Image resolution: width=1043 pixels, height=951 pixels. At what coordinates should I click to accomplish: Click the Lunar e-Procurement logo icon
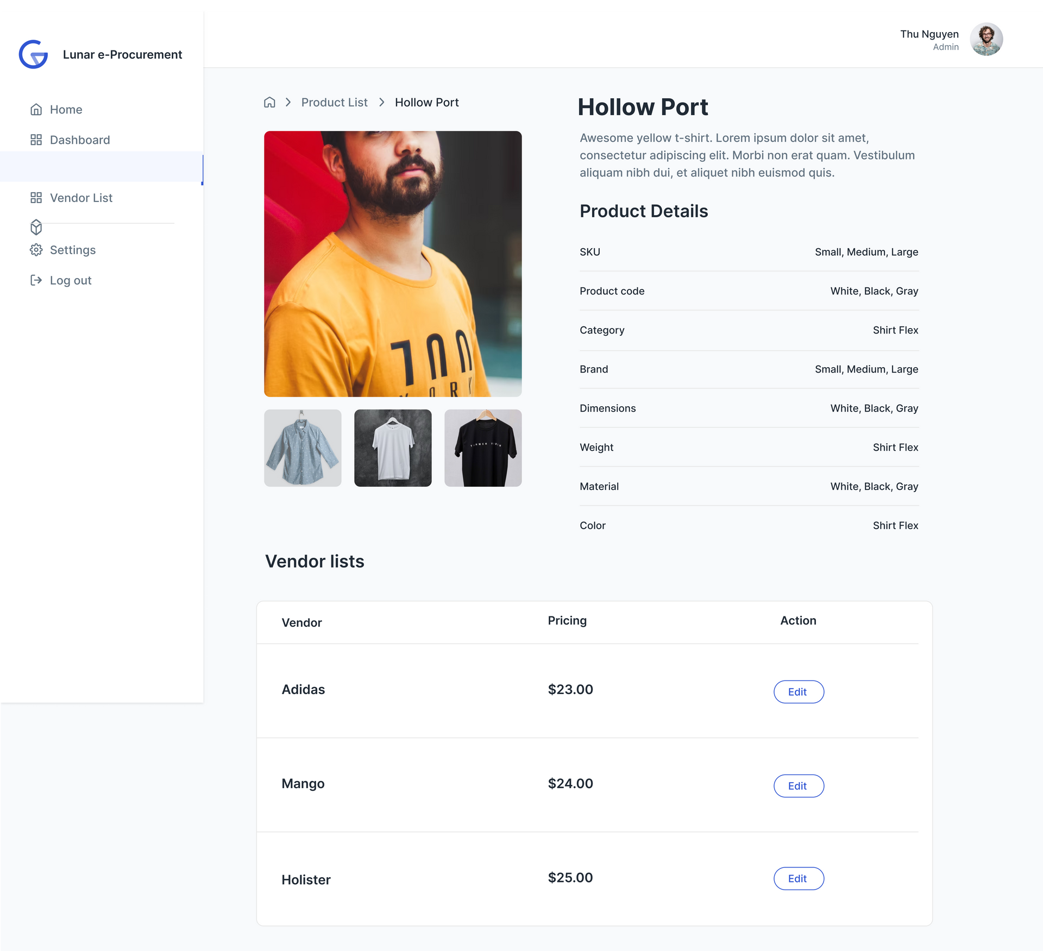pyautogui.click(x=33, y=54)
